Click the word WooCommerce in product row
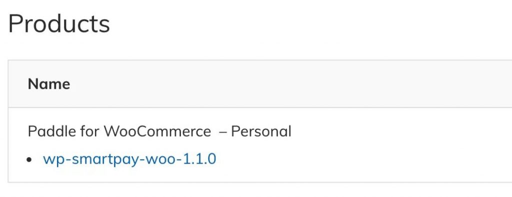 157,132
